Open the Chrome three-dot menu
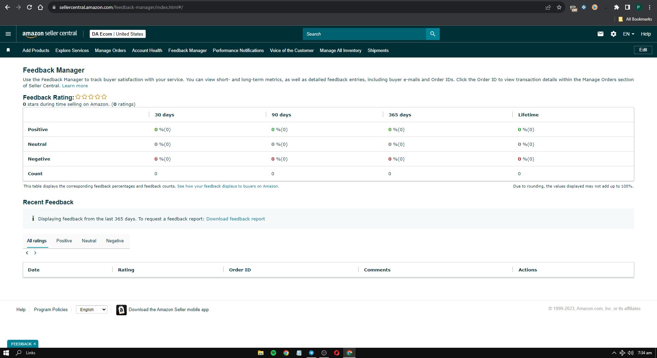Screen dimensions: 657x358 point(649,7)
